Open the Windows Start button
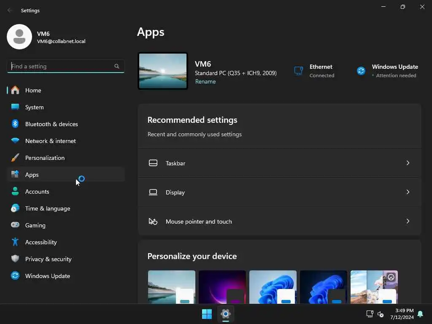 click(x=207, y=314)
